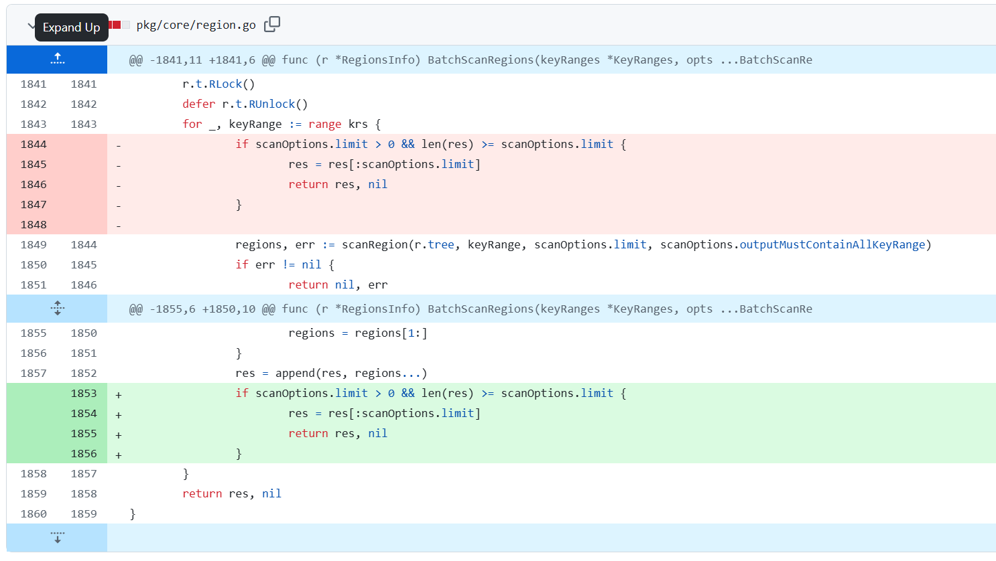This screenshot has width=996, height=561.
Task: Click old line number 1860
Action: tap(34, 513)
